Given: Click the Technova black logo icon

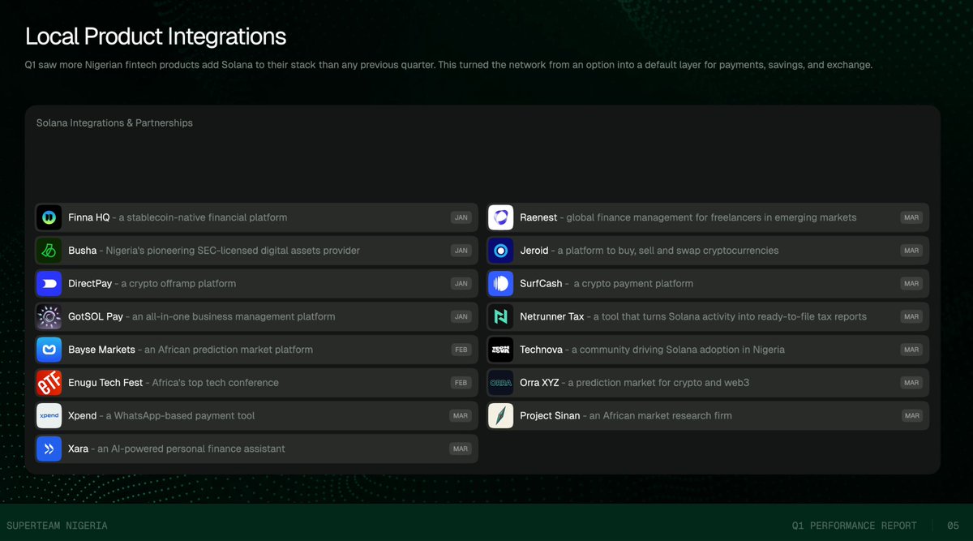Looking at the screenshot, I should [x=500, y=350].
